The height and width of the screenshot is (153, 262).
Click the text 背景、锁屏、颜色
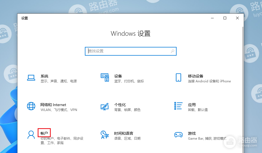(127, 110)
